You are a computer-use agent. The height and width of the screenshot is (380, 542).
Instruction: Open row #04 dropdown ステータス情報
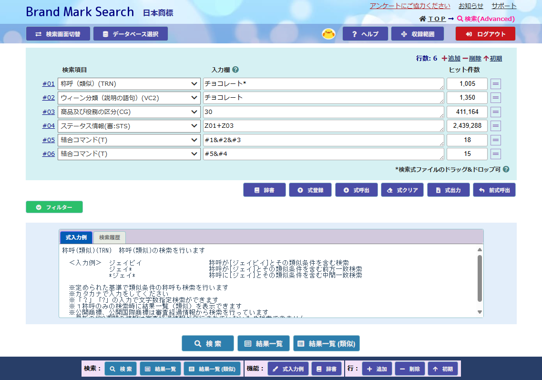pos(129,126)
